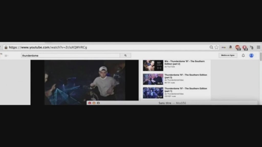Click the ThunderdomeVideo channel under part 1
Viewport: 262px width, 147px height.
174,94
